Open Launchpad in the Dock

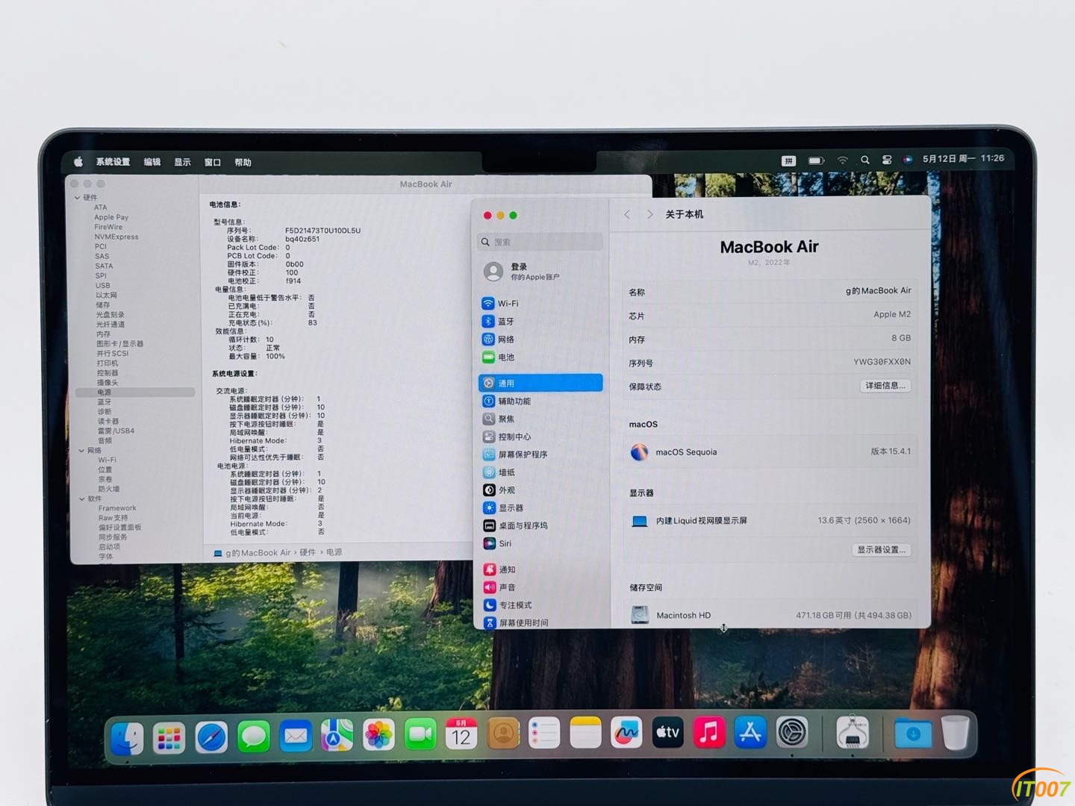(169, 738)
